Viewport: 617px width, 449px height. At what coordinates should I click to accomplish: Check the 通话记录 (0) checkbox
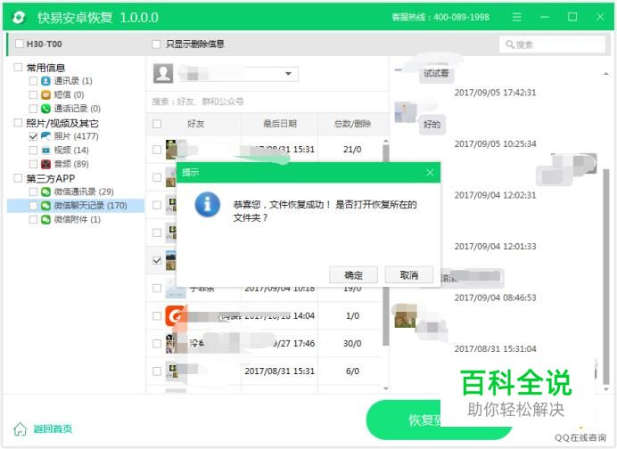coord(33,109)
